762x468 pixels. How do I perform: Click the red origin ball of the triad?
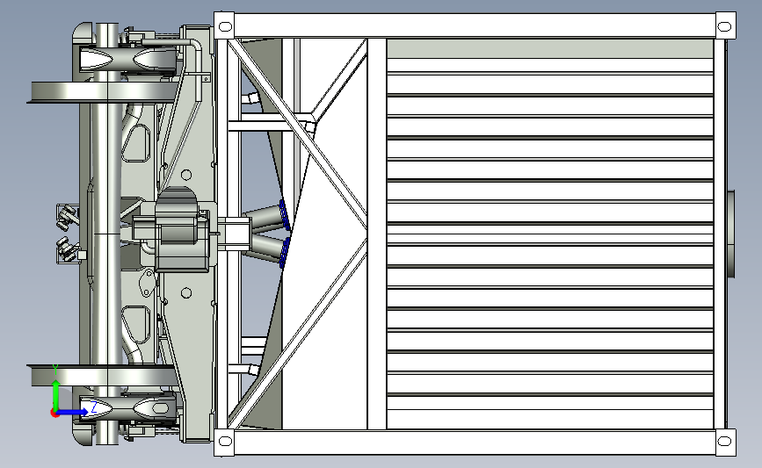54,413
